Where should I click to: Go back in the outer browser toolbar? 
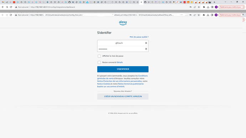point(3,7)
